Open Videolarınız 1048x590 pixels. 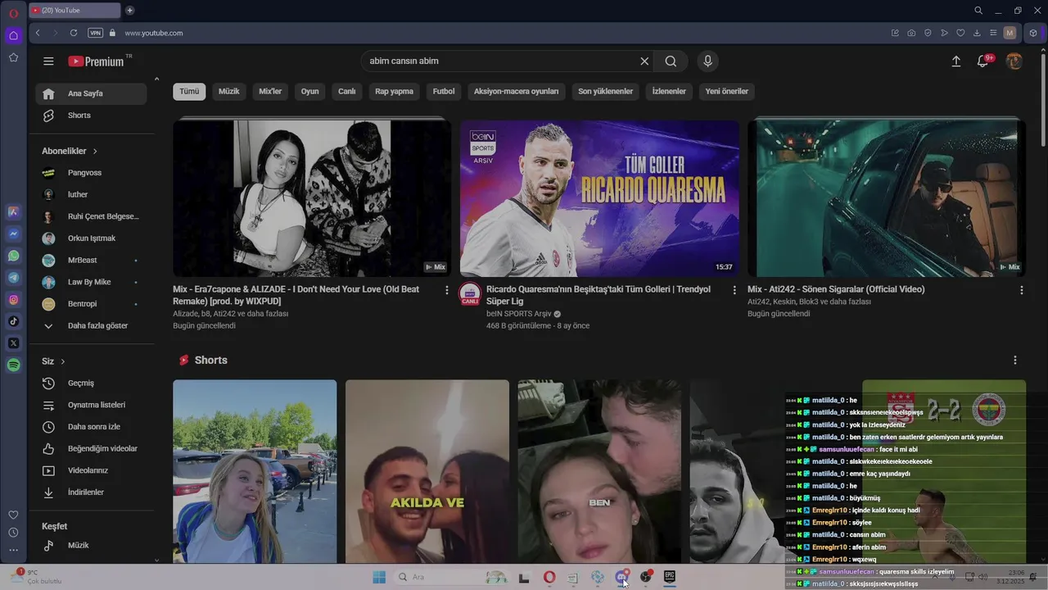coord(91,470)
